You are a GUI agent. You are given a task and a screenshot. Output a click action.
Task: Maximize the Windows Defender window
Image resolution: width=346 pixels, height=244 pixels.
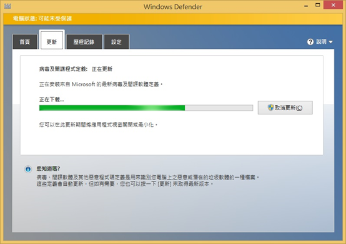coord(317,5)
